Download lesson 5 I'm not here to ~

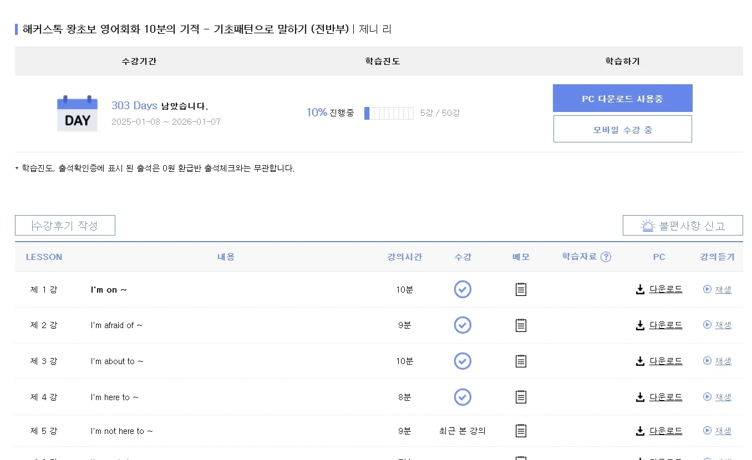(x=659, y=431)
